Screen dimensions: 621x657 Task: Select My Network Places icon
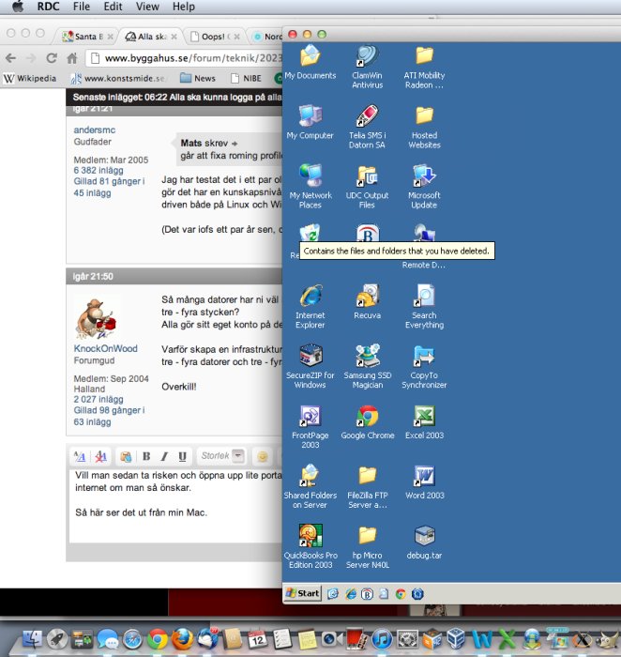pos(310,187)
